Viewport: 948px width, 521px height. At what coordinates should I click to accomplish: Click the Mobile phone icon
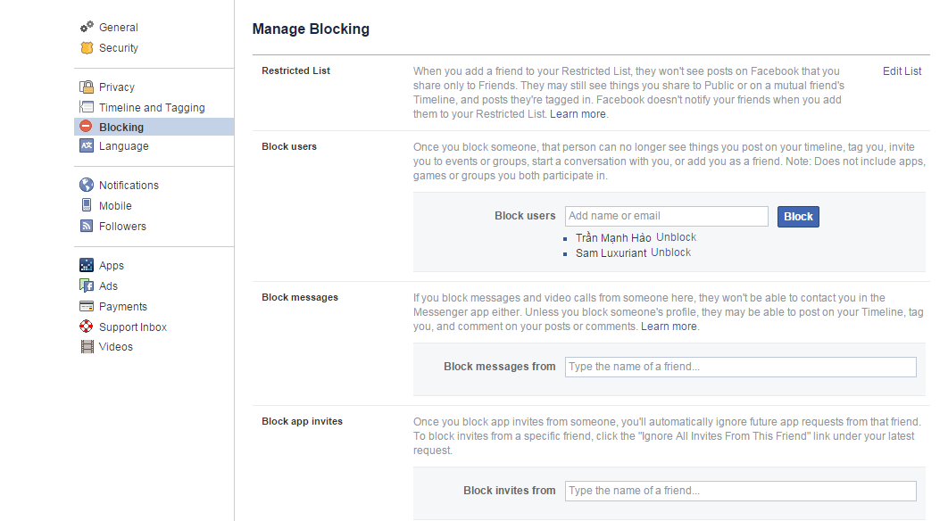[87, 206]
